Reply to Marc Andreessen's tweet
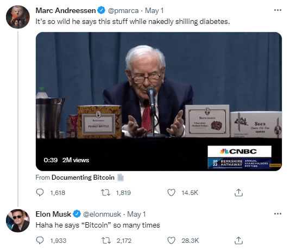Image resolution: width=290 pixels, height=251 pixels. point(40,192)
